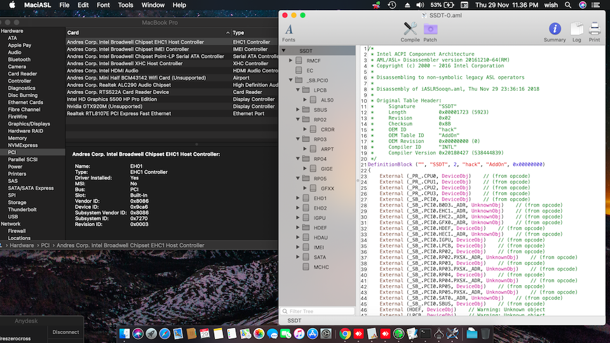Viewport: 610px width, 343px height.
Task: Select the GIGE tree item
Action: [327, 169]
